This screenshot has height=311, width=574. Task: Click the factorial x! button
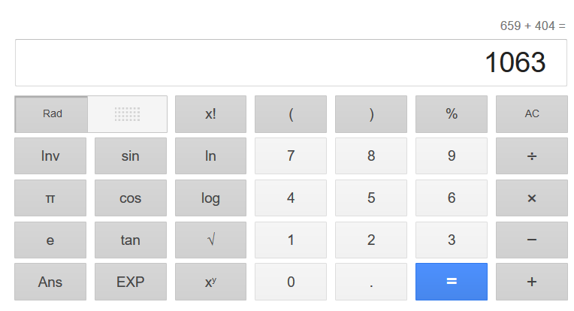tap(210, 114)
